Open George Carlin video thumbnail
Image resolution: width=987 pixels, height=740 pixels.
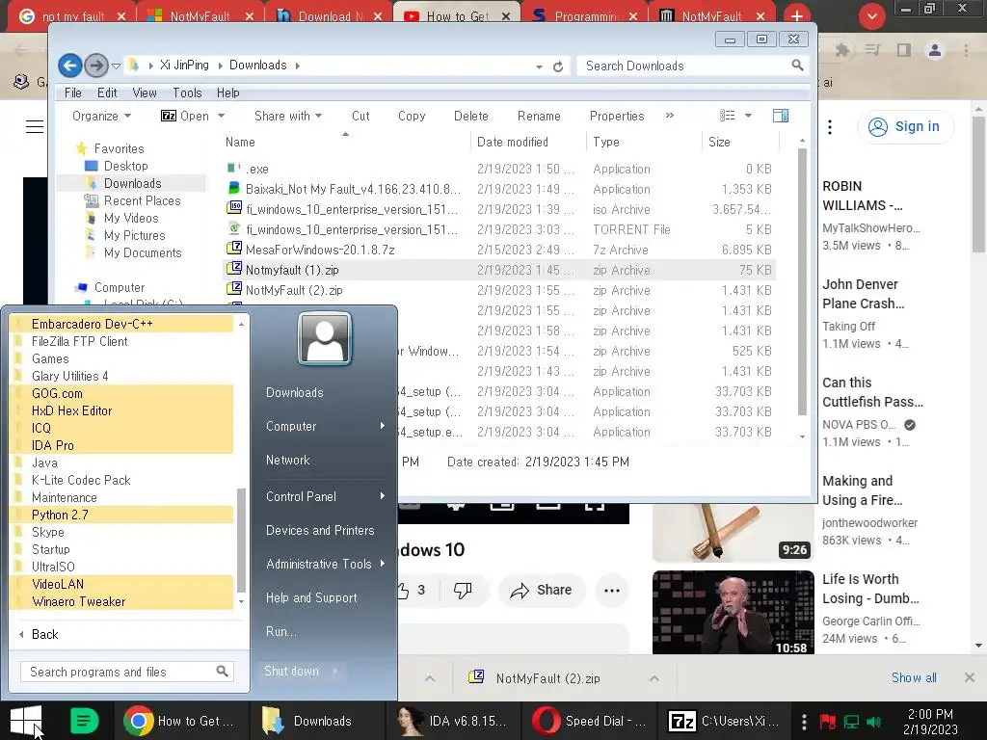click(x=734, y=612)
